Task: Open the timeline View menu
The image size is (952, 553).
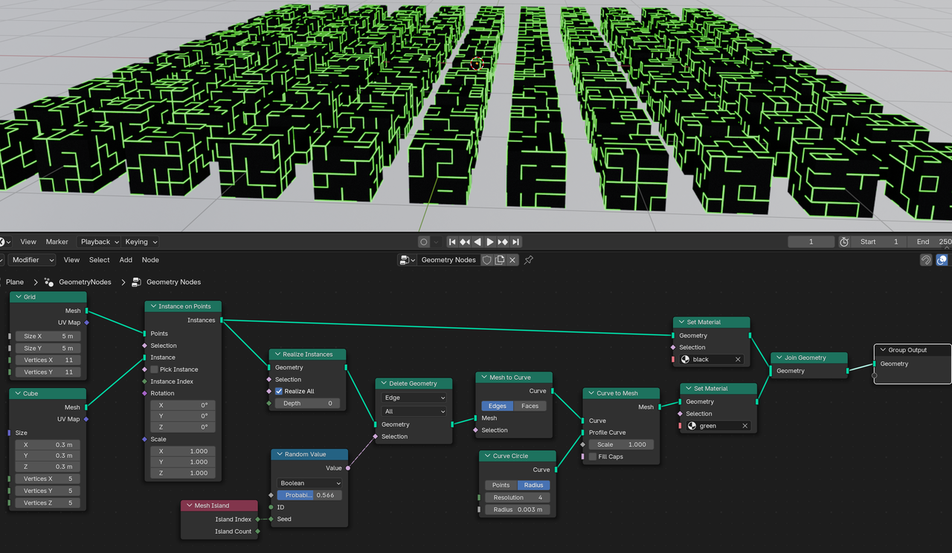Action: coord(28,242)
